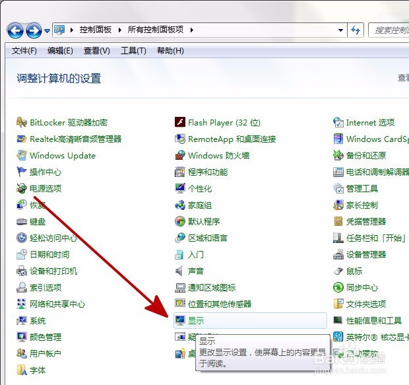Screen dimensions: 409x385
Task: Click the 位置和其他传感器 icon
Action: pos(180,303)
